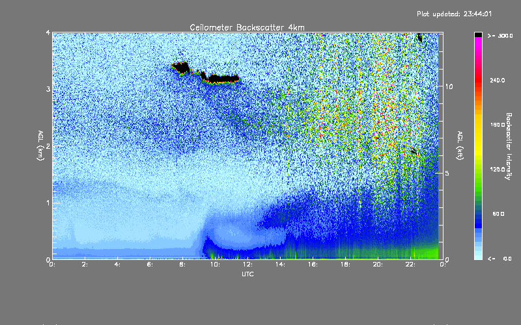Image resolution: width=521 pixels, height=325 pixels.
Task: Click the '10:' tick on the UTC axis
Action: point(215,265)
